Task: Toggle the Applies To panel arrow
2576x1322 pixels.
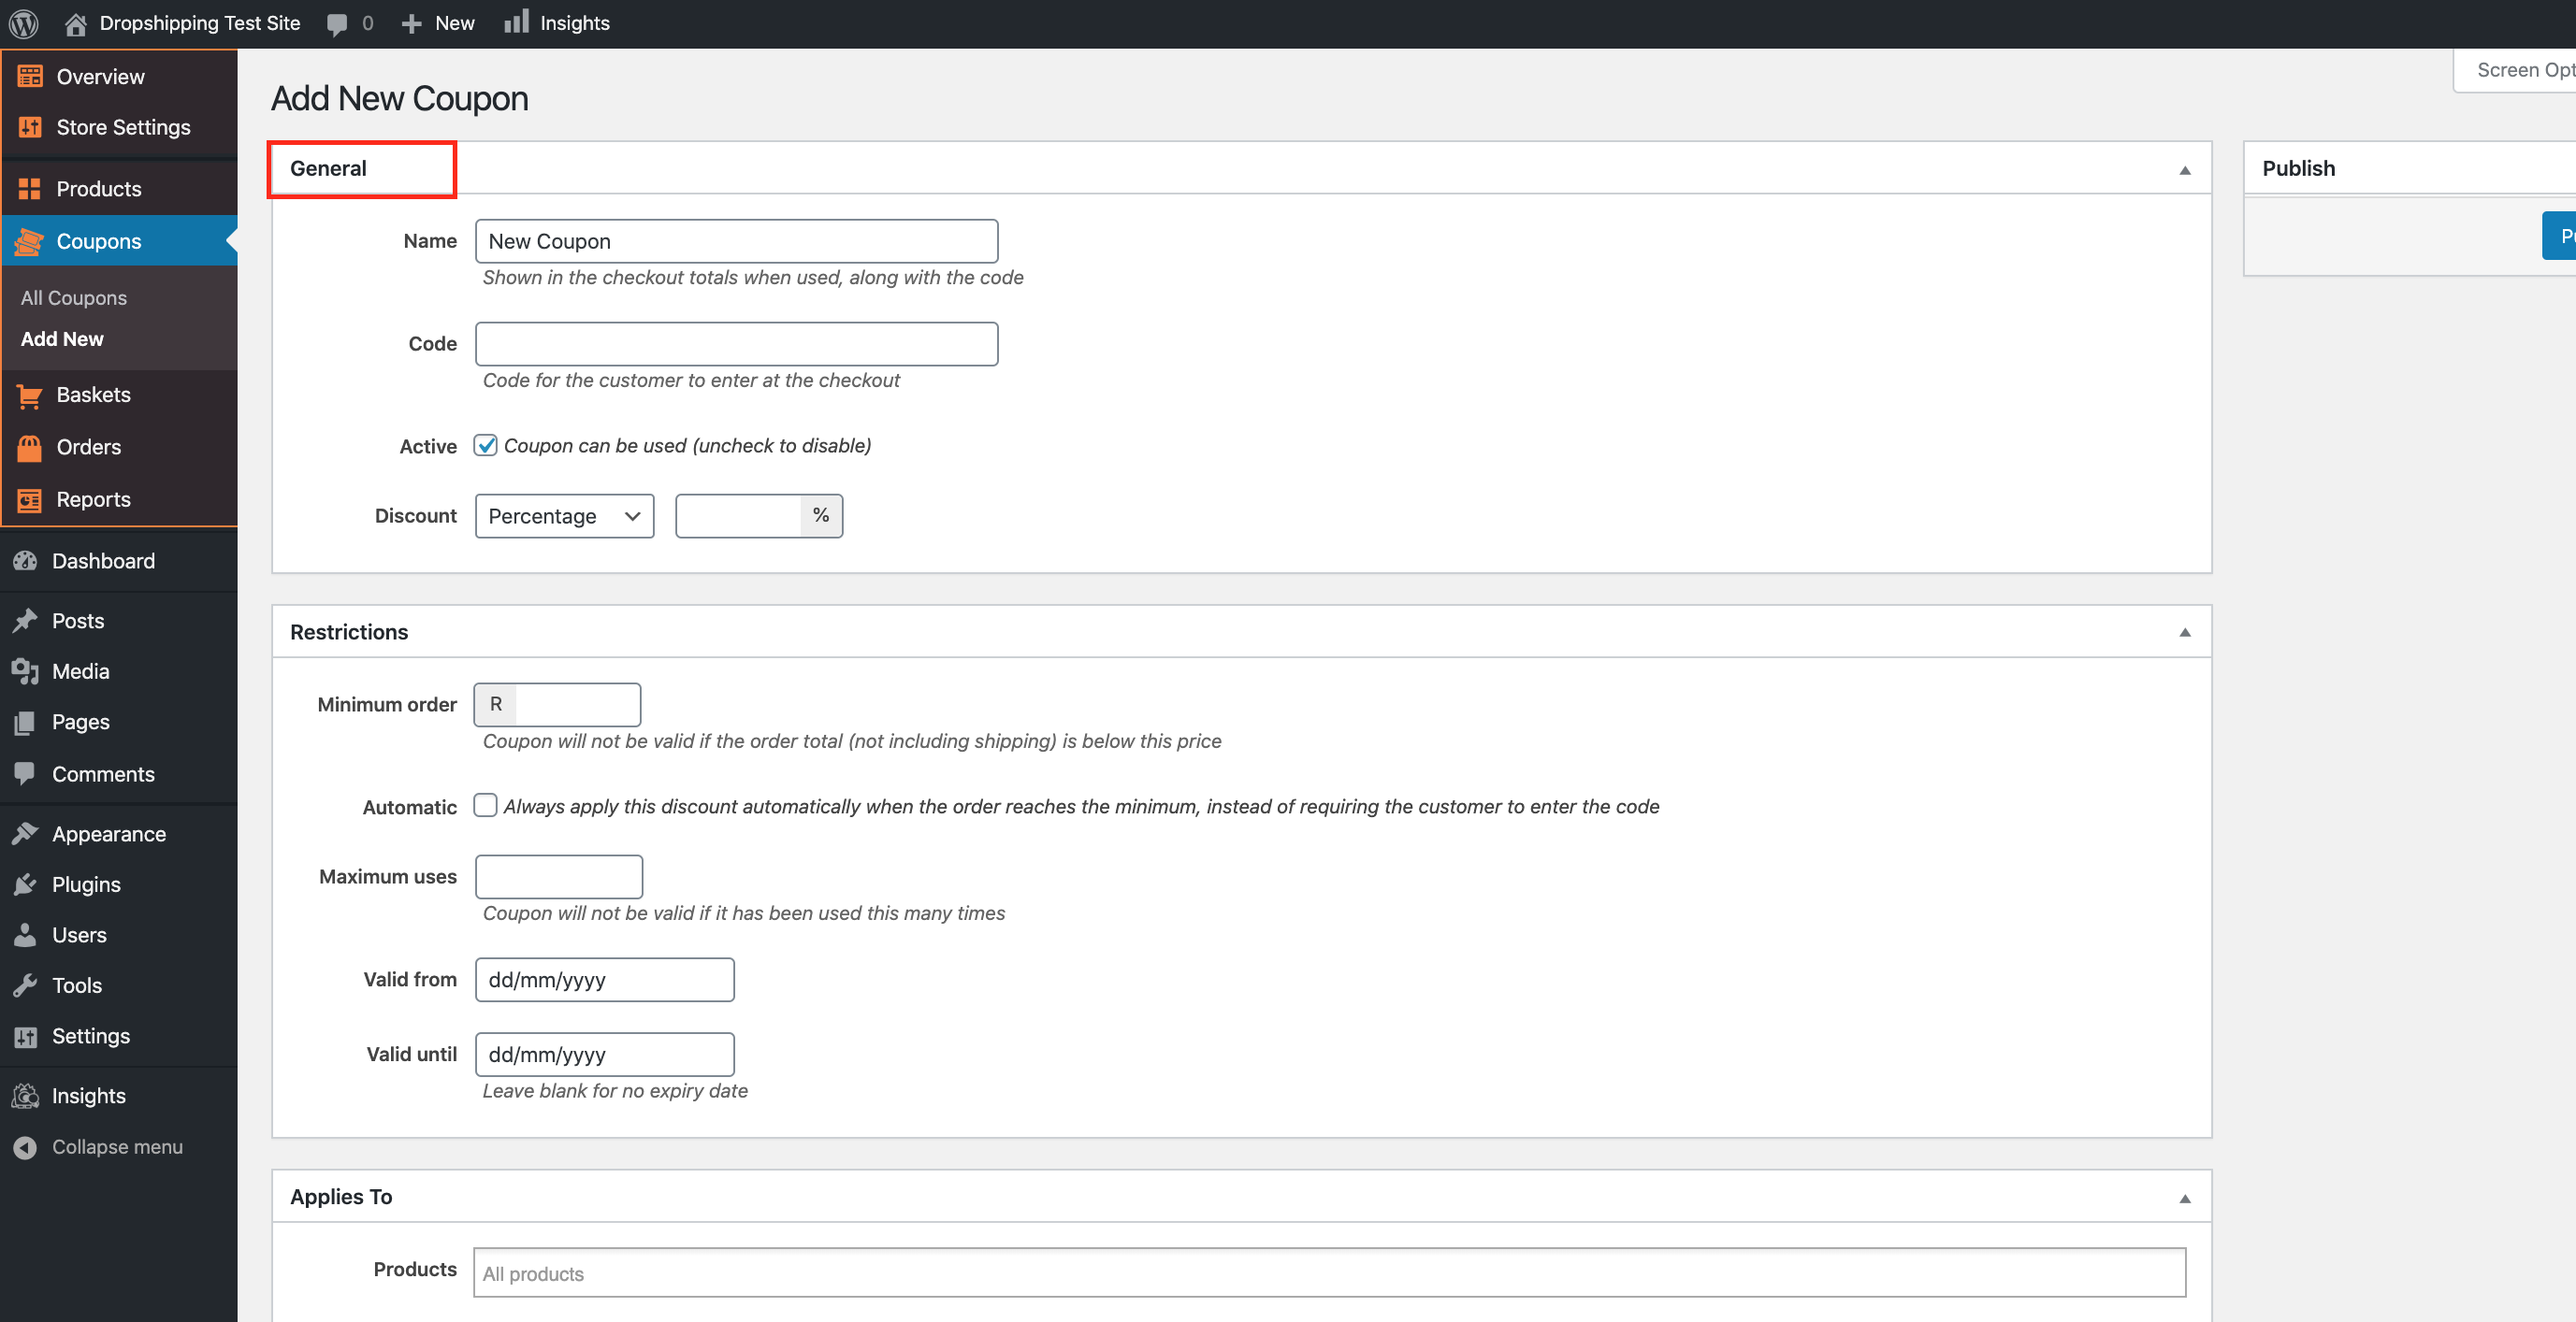Action: [2185, 1198]
